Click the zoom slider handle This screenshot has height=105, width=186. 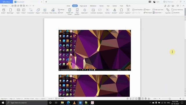coord(170,99)
